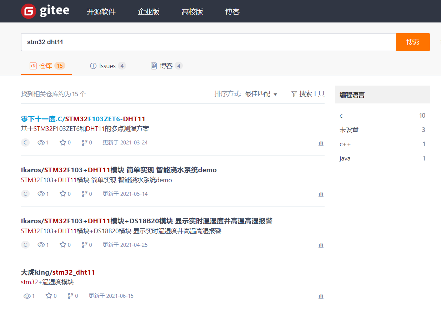Filter results by 未设置 language

point(382,130)
